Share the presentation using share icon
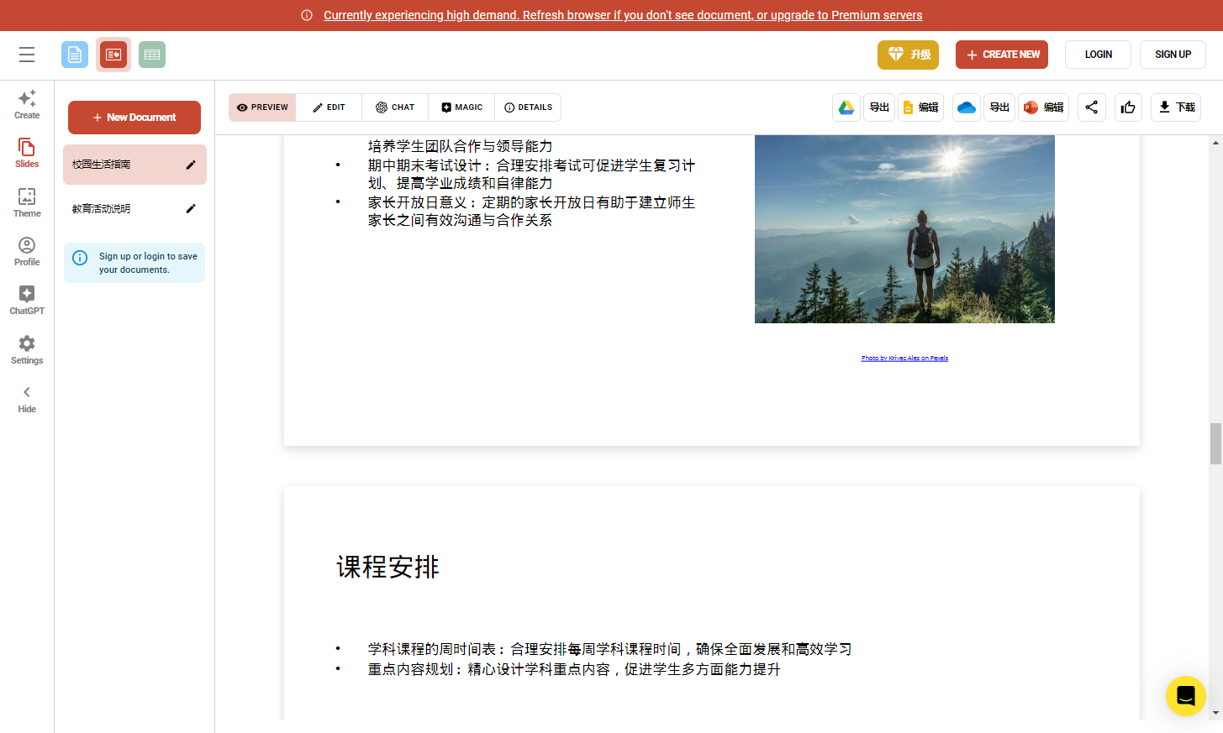Viewport: 1223px width, 733px height. tap(1091, 107)
